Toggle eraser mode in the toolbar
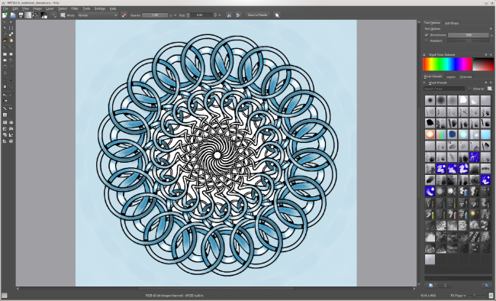 coord(124,15)
